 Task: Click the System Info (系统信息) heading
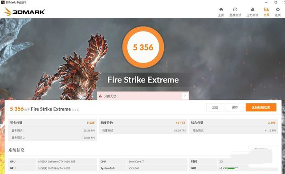16,150
